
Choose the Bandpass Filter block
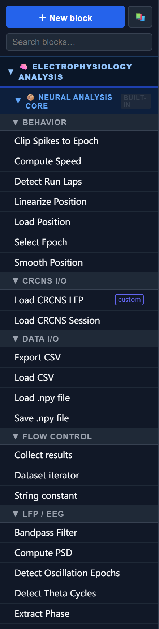79,533
